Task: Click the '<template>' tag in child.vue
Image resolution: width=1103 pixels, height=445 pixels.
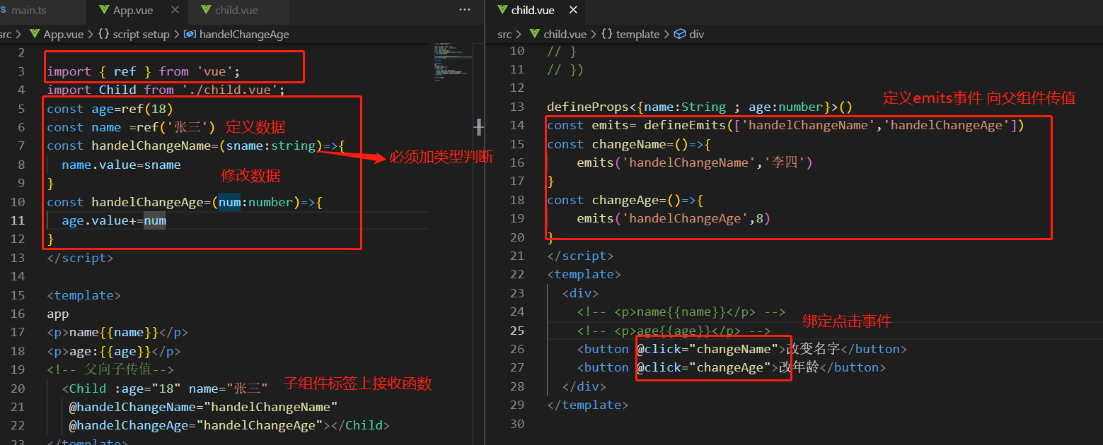Action: point(584,274)
